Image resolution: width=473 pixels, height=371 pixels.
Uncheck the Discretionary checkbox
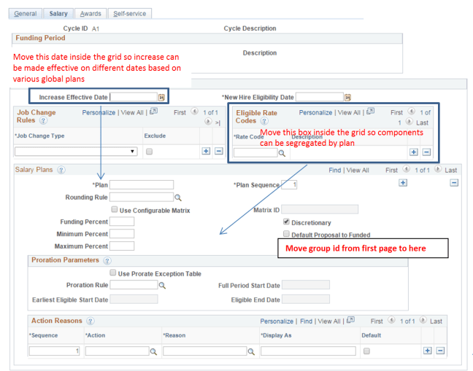pos(286,222)
